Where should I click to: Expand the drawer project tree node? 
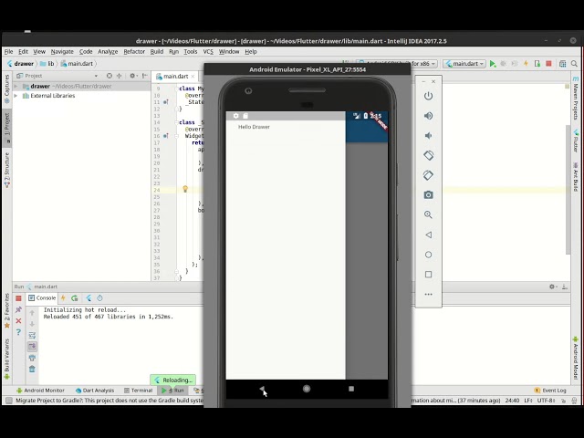click(16, 87)
